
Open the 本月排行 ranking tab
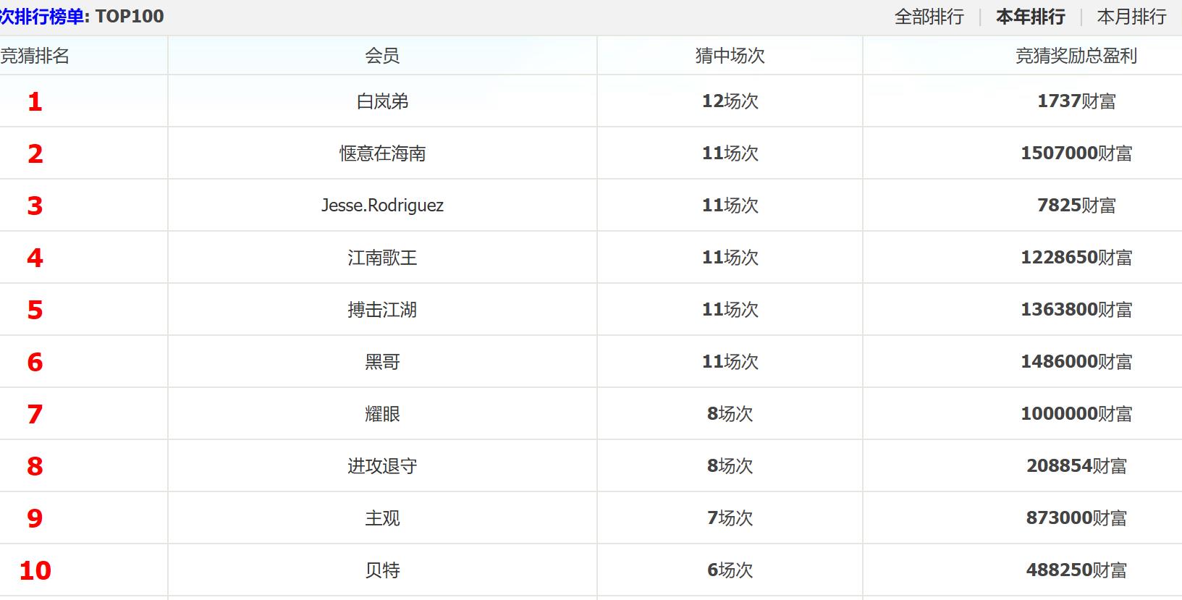1131,17
